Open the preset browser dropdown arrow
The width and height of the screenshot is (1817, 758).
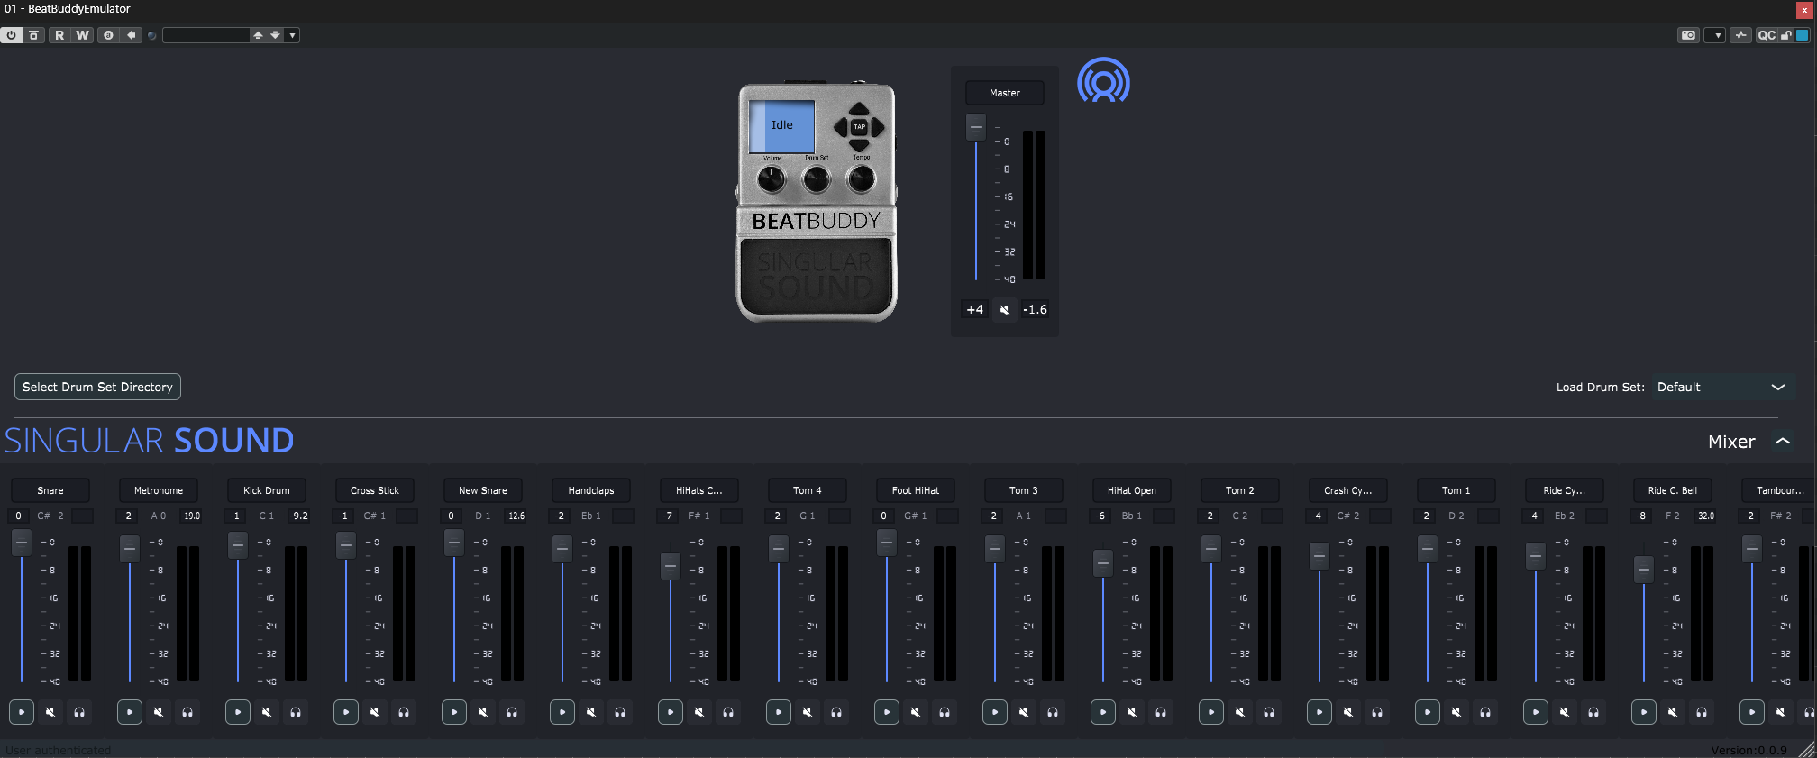(292, 35)
